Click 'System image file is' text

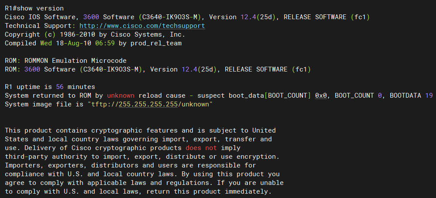[44, 105]
